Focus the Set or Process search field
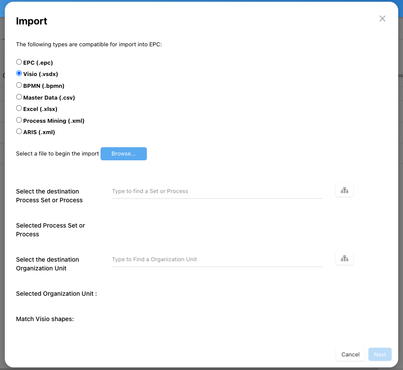The width and height of the screenshot is (403, 370). (217, 191)
